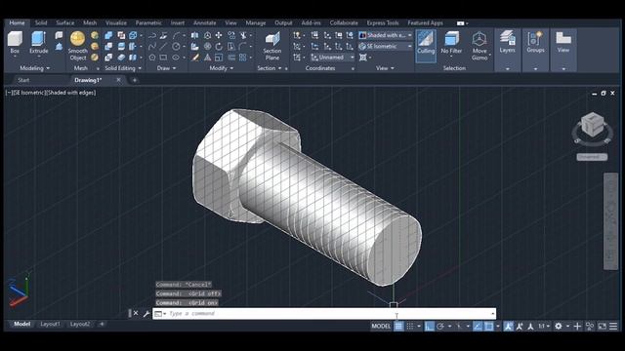
Task: Click the Unnamed UCS label under ViewCube
Action: click(x=592, y=157)
